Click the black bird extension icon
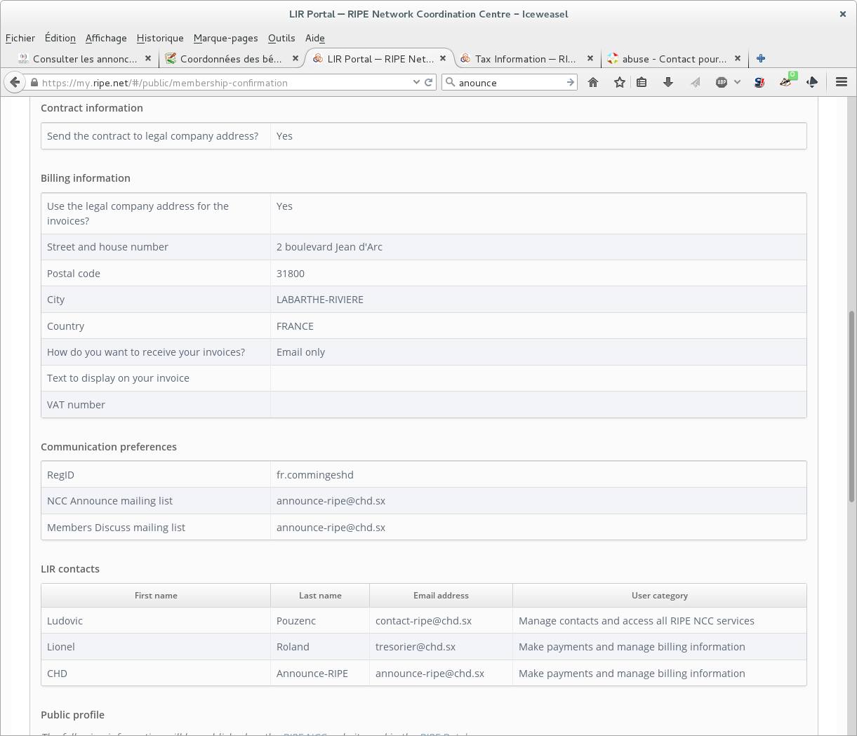The image size is (857, 736). click(x=812, y=82)
